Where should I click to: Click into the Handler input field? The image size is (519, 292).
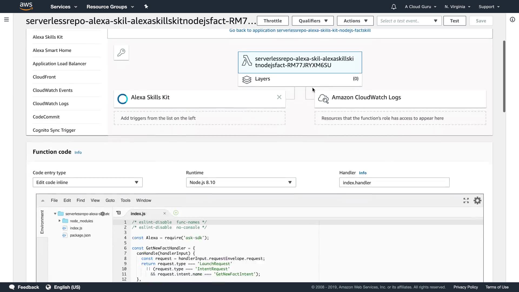pos(394,183)
